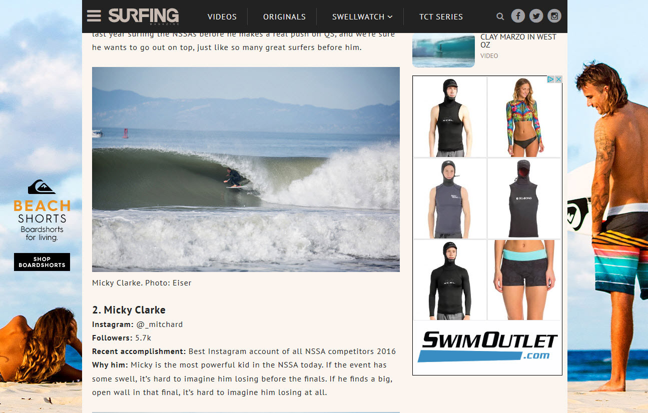Click the Shop Boardshorts button
The height and width of the screenshot is (413, 648).
42,262
